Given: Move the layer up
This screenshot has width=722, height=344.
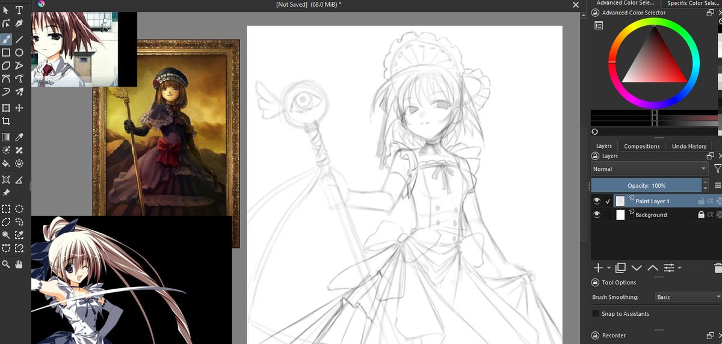Looking at the screenshot, I should (x=652, y=268).
